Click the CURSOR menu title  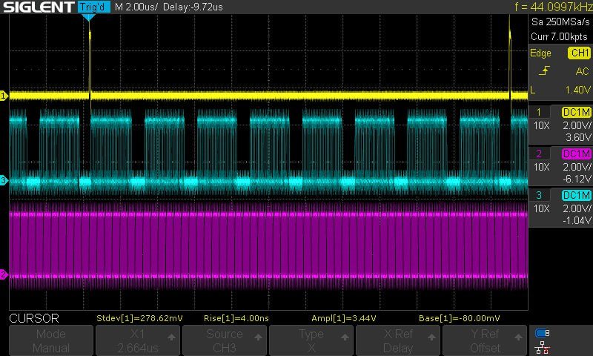point(34,318)
